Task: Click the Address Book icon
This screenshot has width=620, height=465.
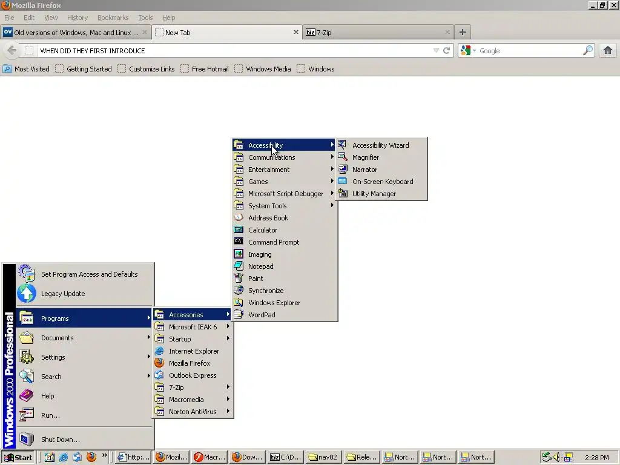Action: click(239, 217)
